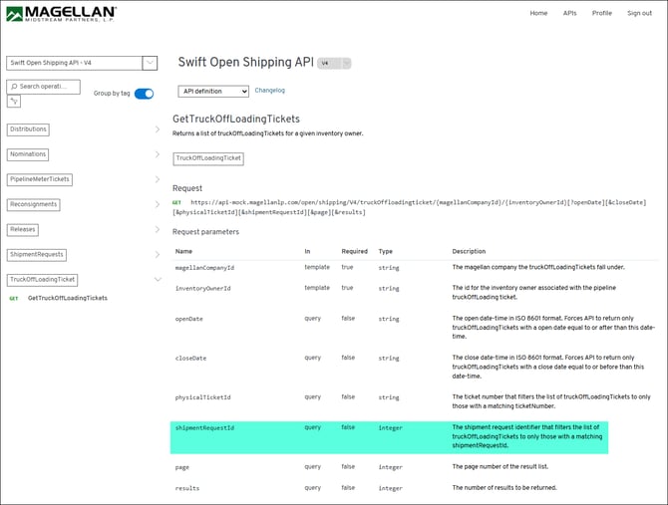Click the Reconsignments tag label in sidebar
The height and width of the screenshot is (505, 668).
coord(33,204)
